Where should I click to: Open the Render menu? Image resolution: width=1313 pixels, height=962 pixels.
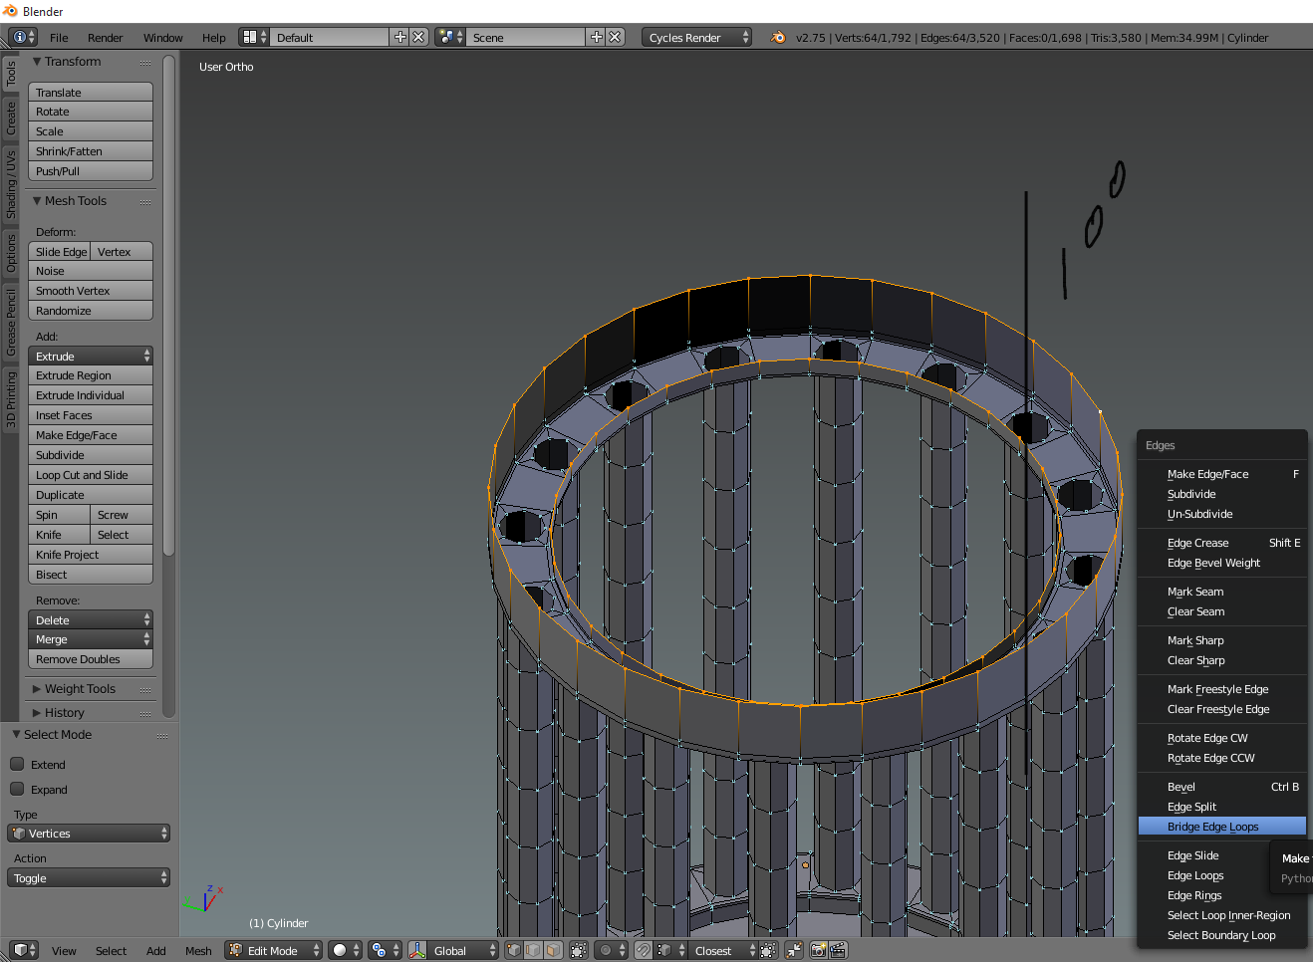click(x=105, y=37)
